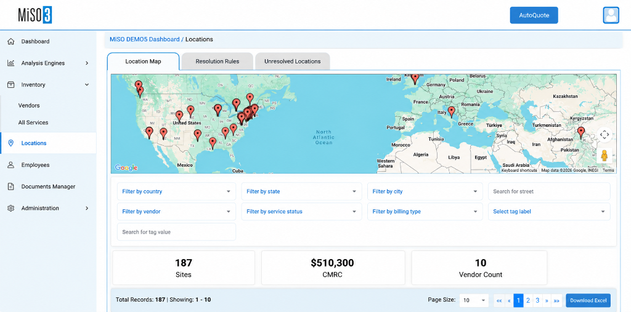631x312 pixels.
Task: Open the Filter by country dropdown
Action: (176, 191)
